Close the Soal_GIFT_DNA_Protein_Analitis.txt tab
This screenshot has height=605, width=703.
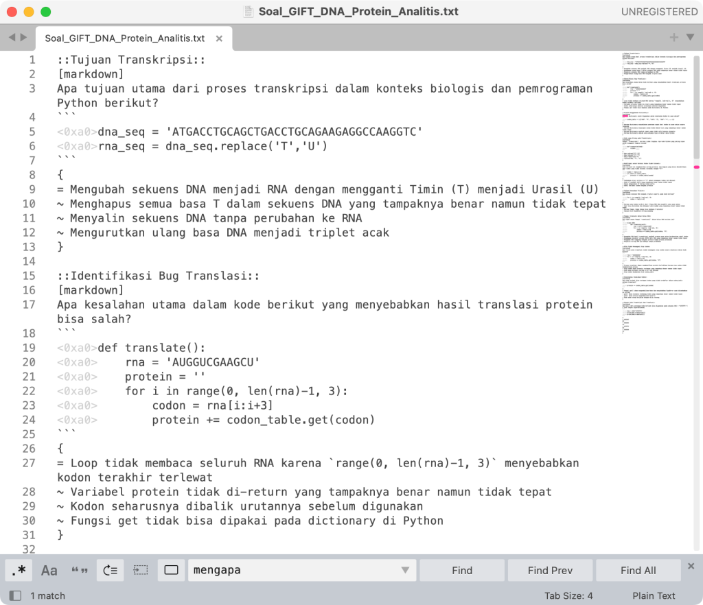click(x=220, y=38)
